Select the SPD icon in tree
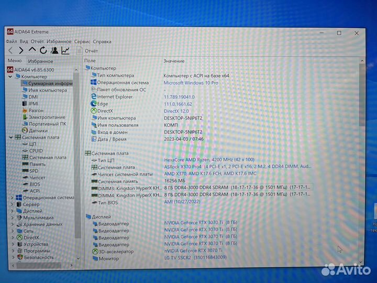This screenshot has height=283, width=377. (25, 171)
